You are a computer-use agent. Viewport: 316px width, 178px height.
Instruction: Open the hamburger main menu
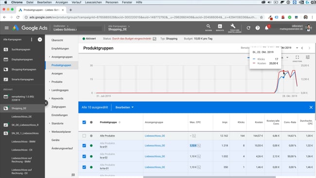click(6, 28)
